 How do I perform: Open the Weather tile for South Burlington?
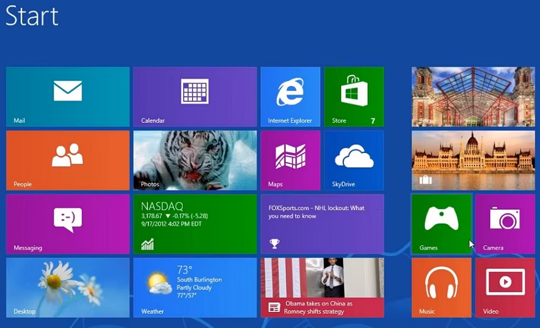pyautogui.click(x=195, y=288)
